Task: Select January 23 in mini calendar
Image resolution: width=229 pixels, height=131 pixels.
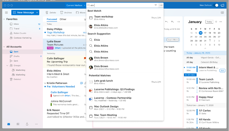Action: pos(201,37)
